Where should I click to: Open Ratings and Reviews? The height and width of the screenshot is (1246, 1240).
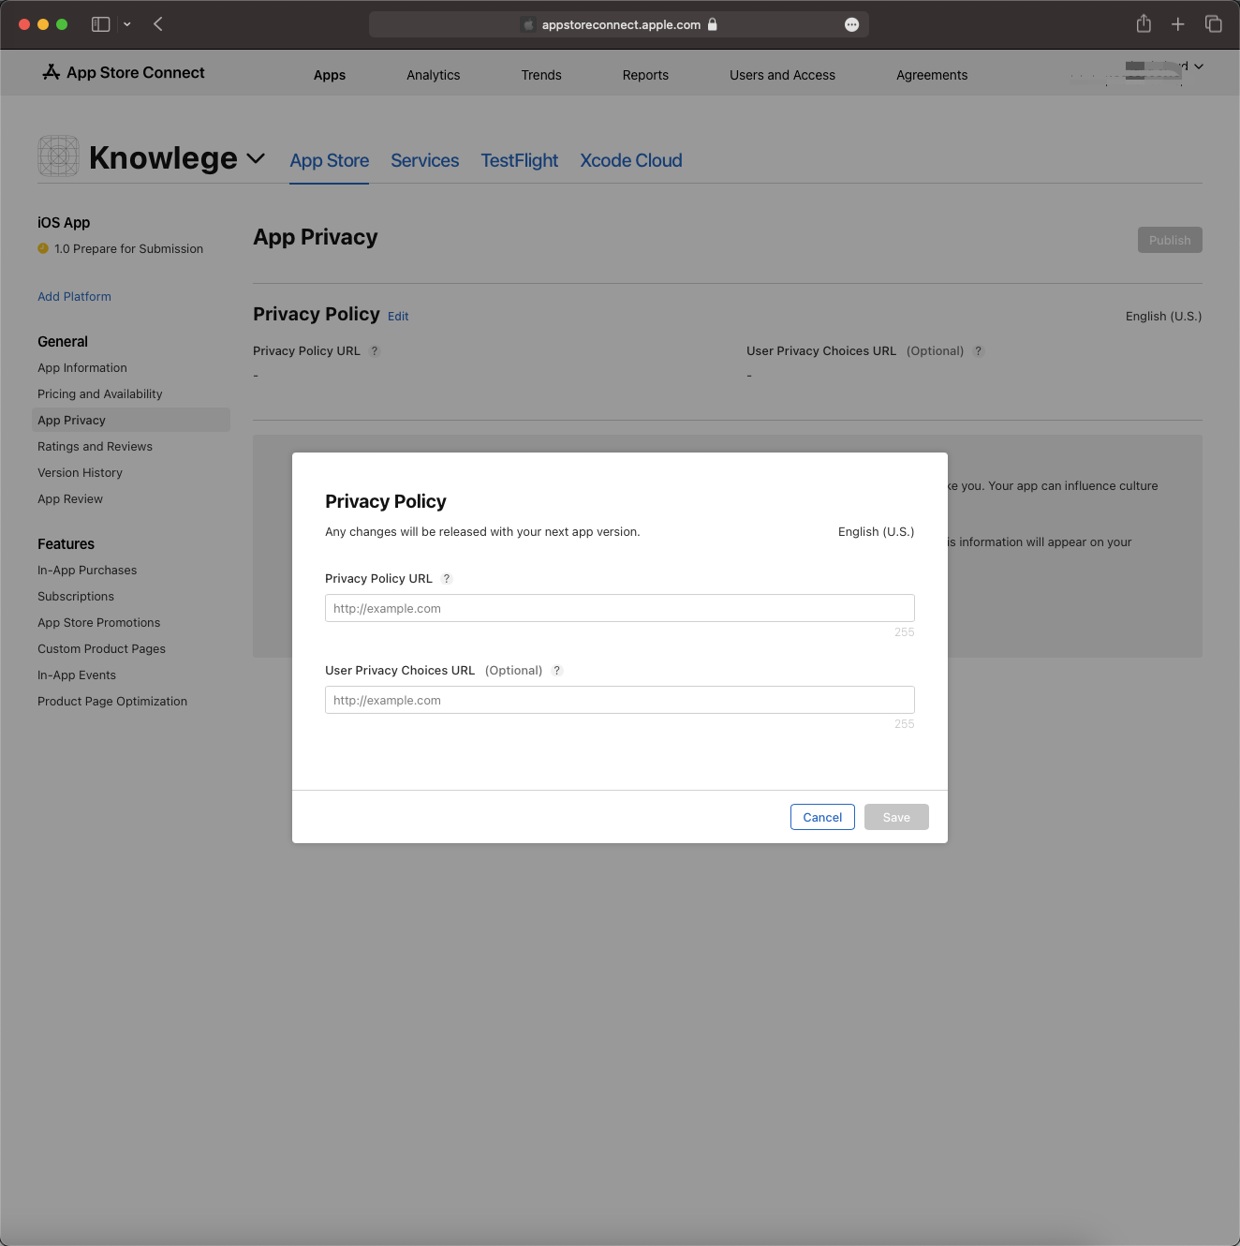coord(96,447)
